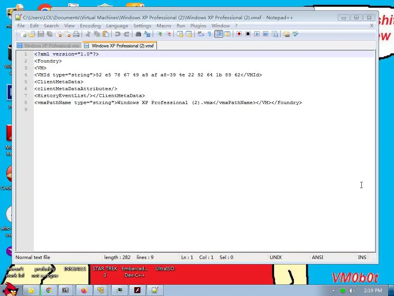Paste from clipboard toolbar icon
Screen dimensions: 394x296
(106, 34)
